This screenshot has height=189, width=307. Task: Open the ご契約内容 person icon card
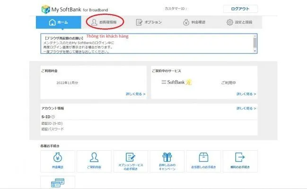point(94,161)
